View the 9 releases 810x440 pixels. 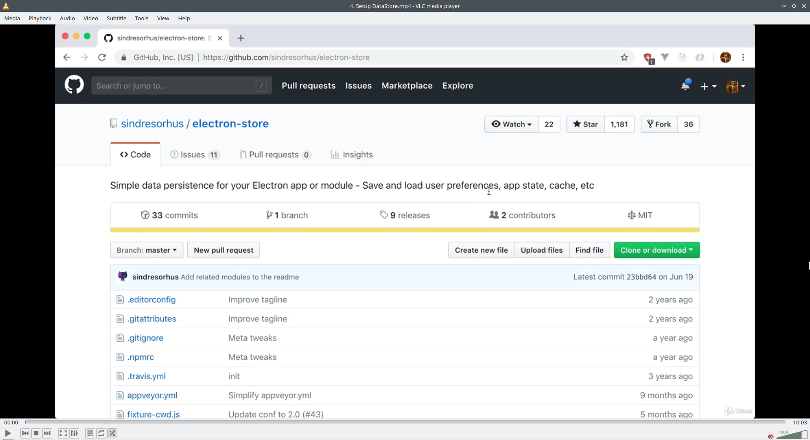pos(405,215)
